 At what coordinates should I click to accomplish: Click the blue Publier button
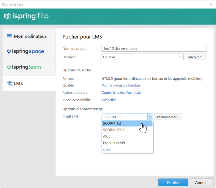coord(173,182)
